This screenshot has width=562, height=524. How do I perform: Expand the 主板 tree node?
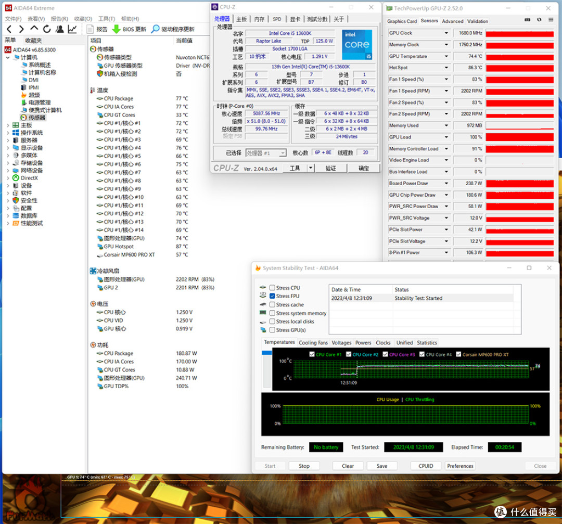[8, 125]
